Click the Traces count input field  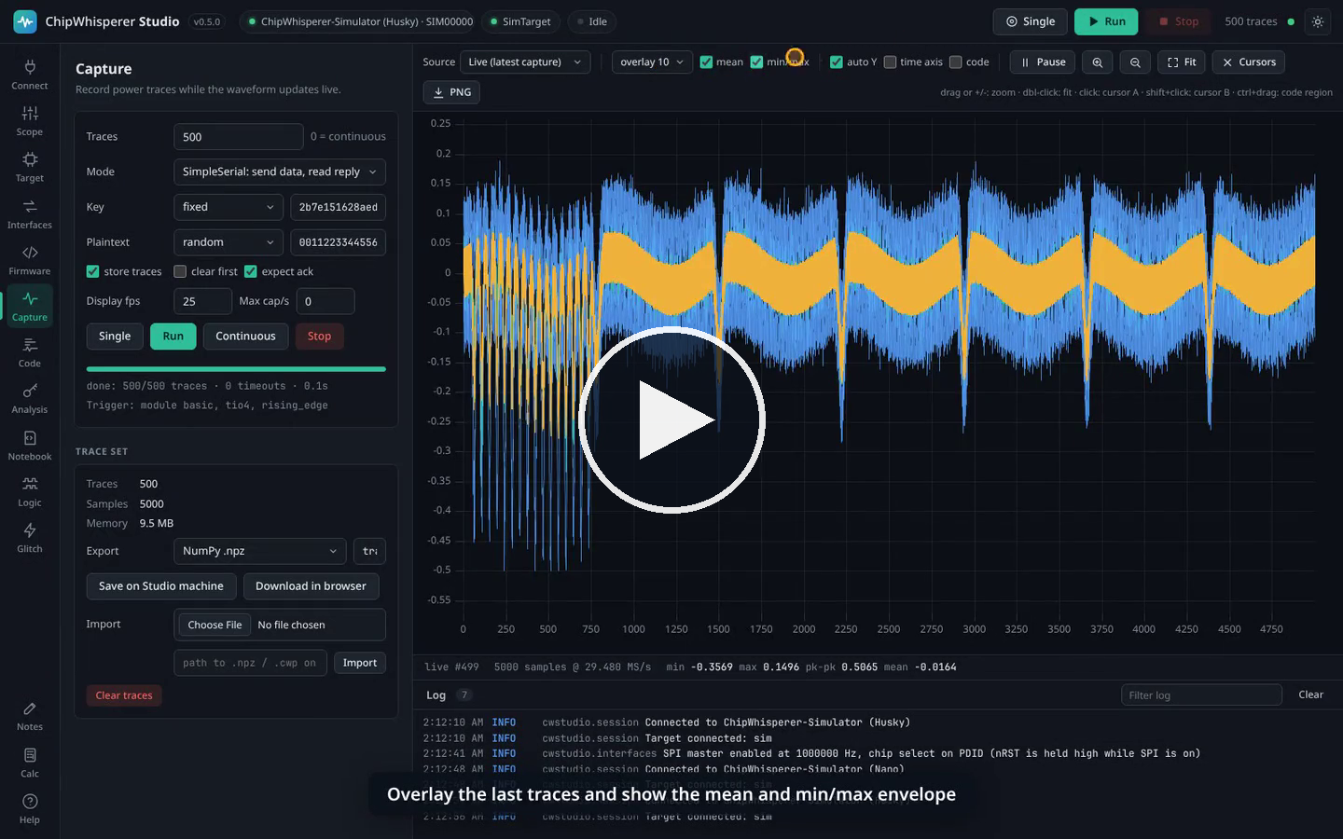(x=239, y=137)
